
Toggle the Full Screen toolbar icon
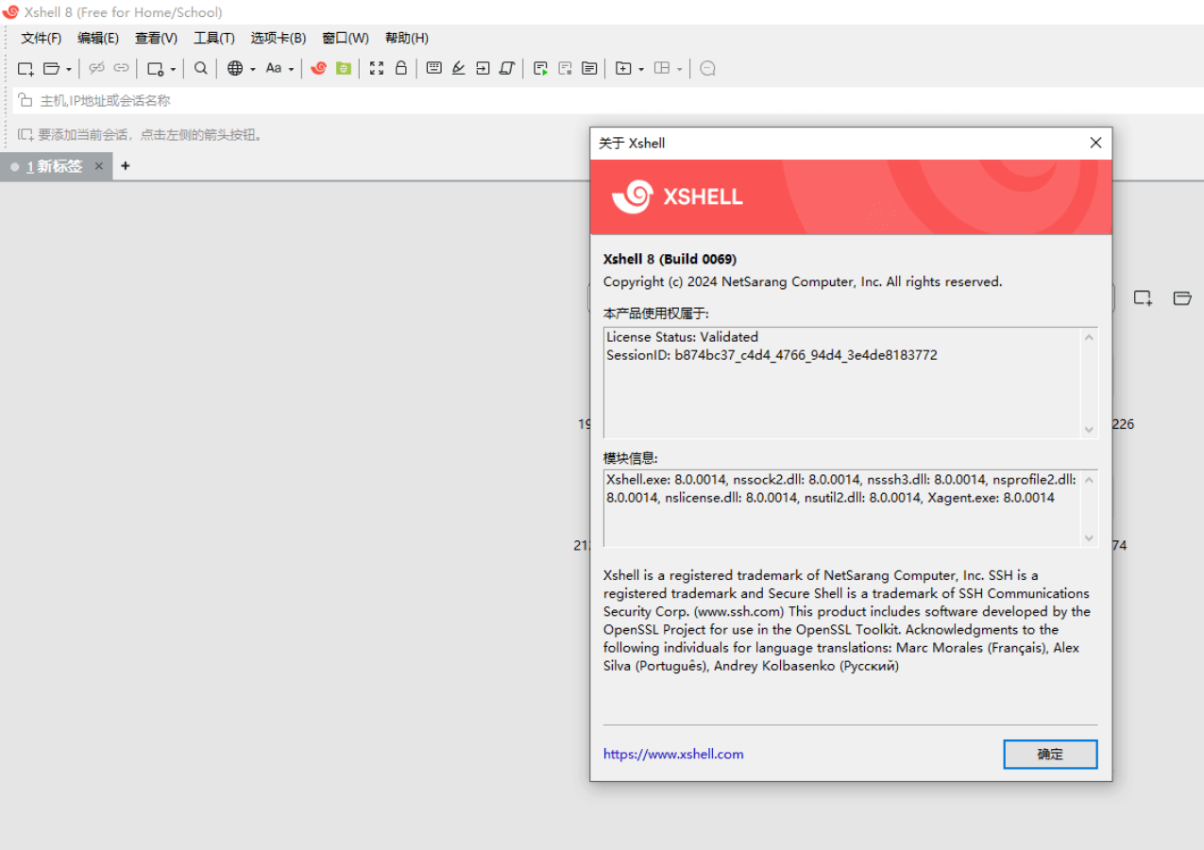377,68
